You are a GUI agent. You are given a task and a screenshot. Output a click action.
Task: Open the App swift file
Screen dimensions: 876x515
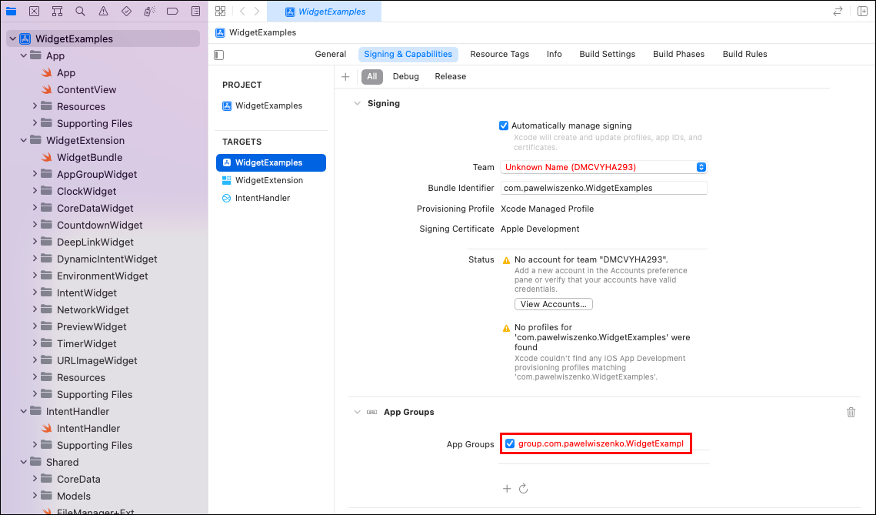tap(66, 72)
